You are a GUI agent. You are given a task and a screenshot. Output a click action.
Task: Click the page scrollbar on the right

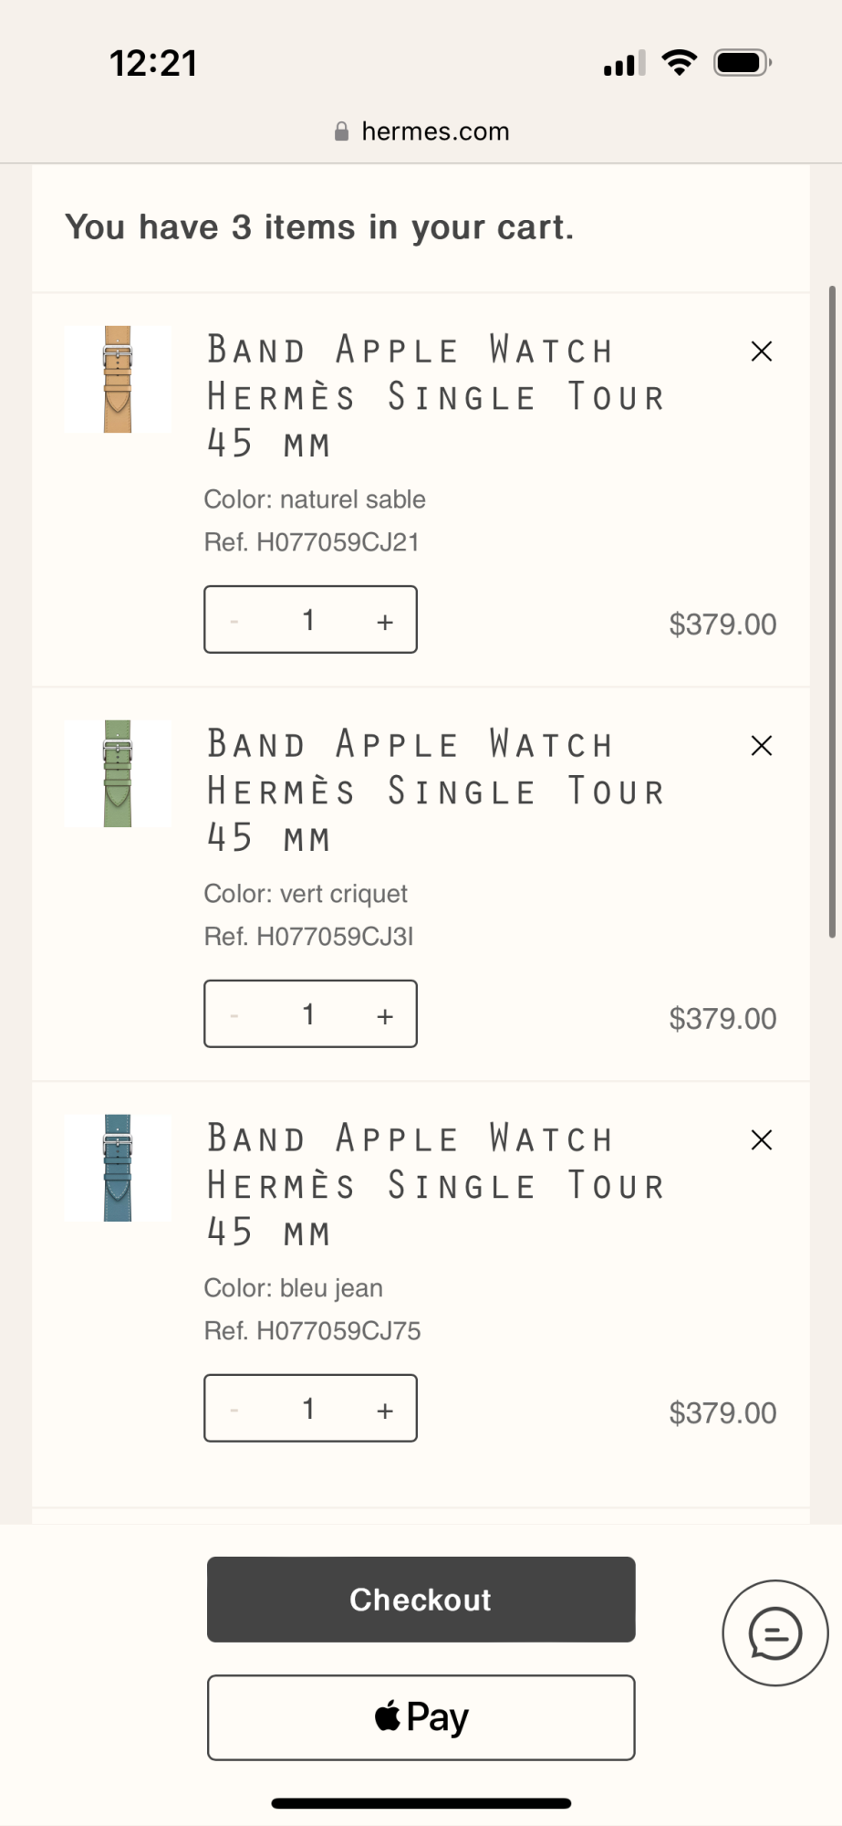click(x=831, y=612)
